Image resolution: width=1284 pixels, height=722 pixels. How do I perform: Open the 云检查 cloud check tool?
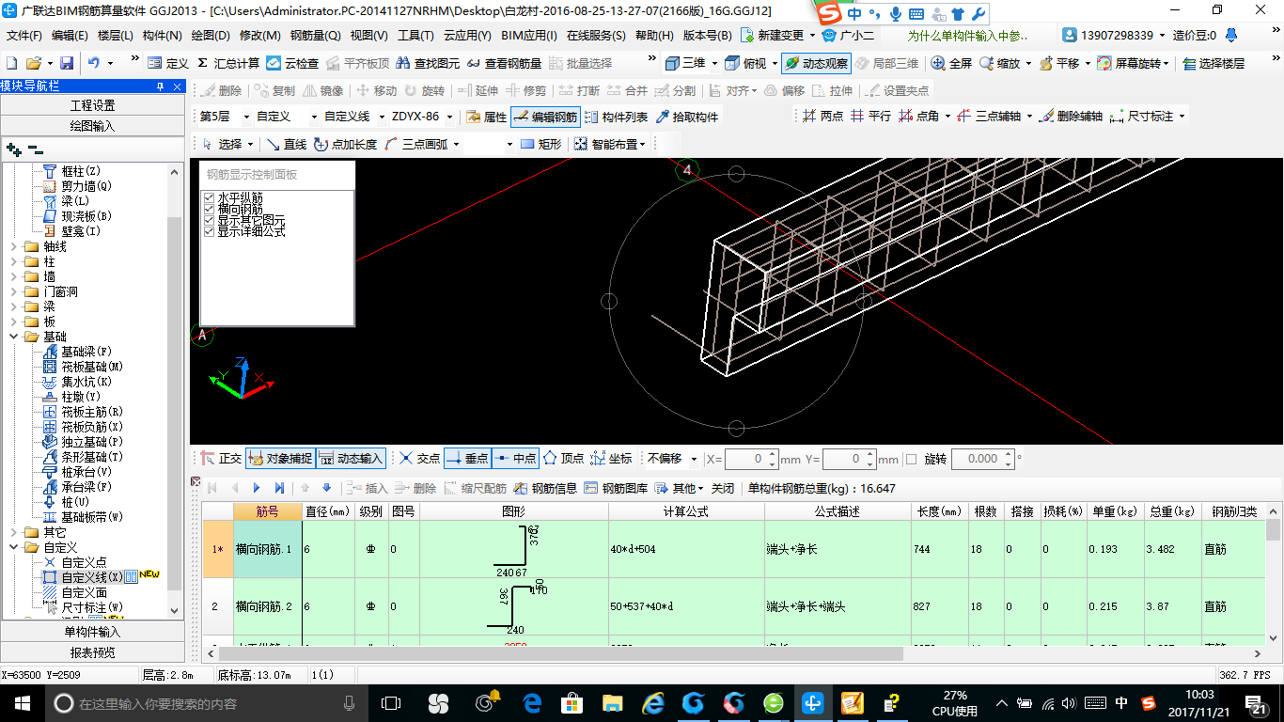[x=293, y=63]
